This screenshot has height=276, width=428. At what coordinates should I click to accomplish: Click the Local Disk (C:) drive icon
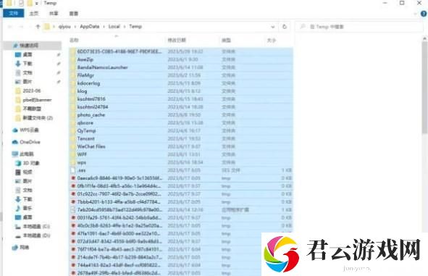[18, 226]
